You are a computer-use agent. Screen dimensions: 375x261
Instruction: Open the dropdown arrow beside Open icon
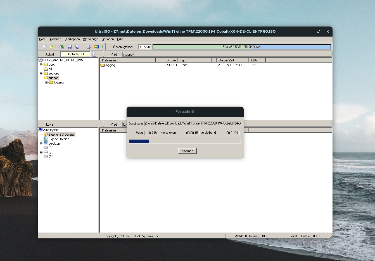[x=56, y=47]
